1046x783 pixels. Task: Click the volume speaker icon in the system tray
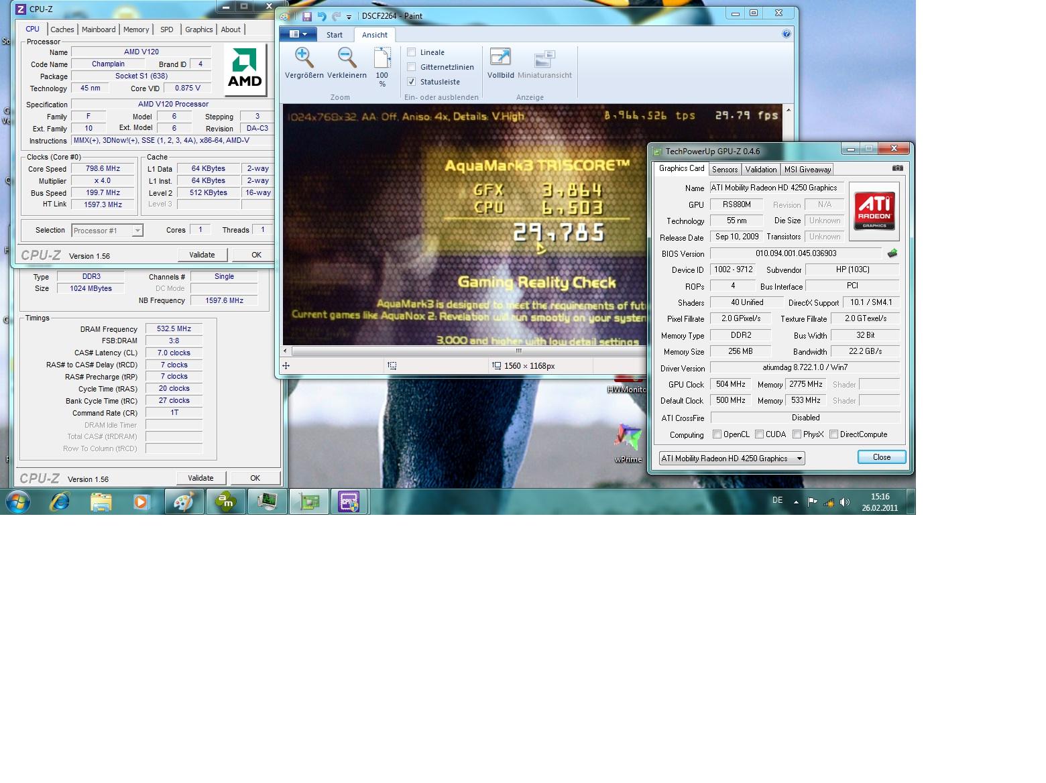844,502
